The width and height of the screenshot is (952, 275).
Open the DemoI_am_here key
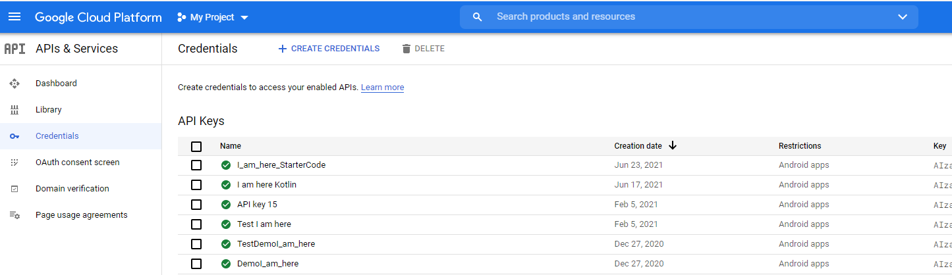click(x=267, y=264)
